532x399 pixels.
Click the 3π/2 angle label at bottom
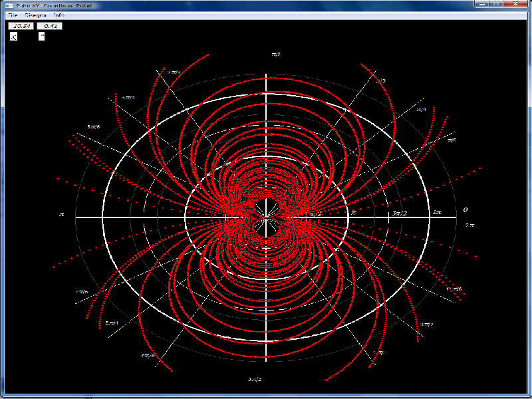(255, 379)
